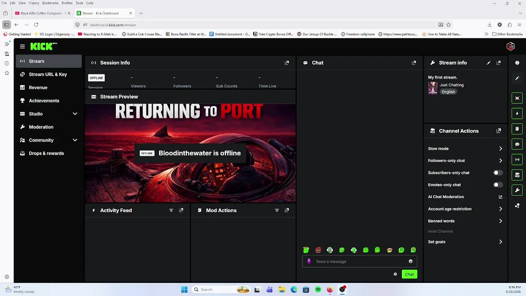The width and height of the screenshot is (526, 296).
Task: Open Account age restriction chevron
Action: pos(501,209)
